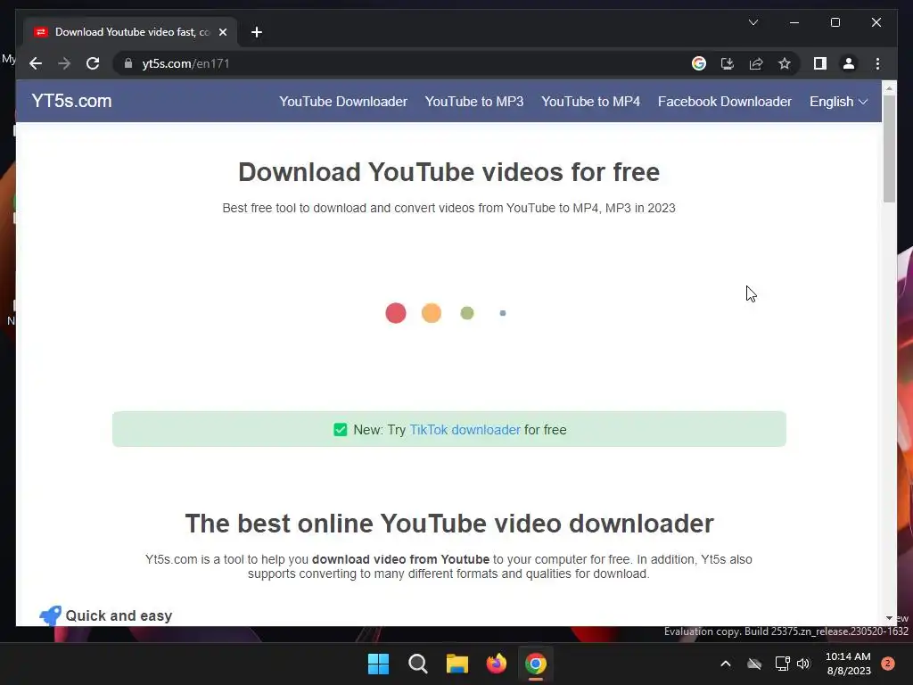
Task: Click the green checkmark in the banner
Action: point(340,430)
